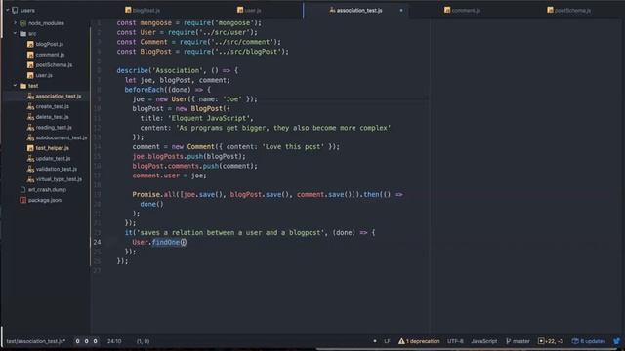Click on the beforeEach((done) line
The image size is (625, 351).
point(167,90)
